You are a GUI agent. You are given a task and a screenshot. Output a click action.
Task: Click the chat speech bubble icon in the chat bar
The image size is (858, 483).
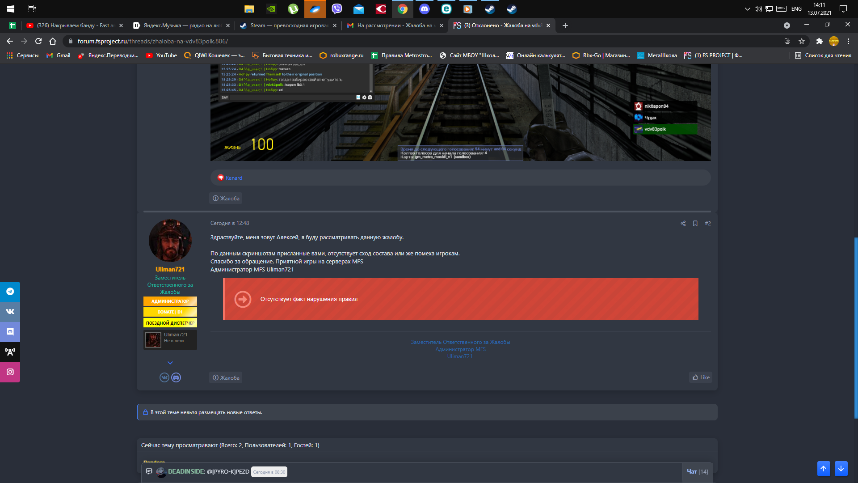pyautogui.click(x=149, y=471)
